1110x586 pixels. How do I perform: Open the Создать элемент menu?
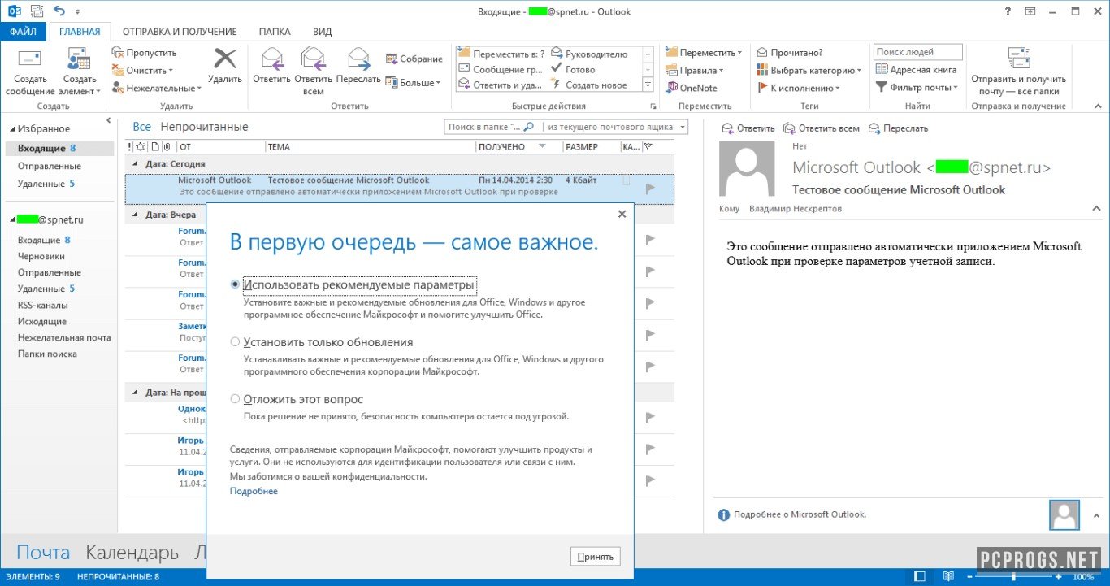coord(80,72)
